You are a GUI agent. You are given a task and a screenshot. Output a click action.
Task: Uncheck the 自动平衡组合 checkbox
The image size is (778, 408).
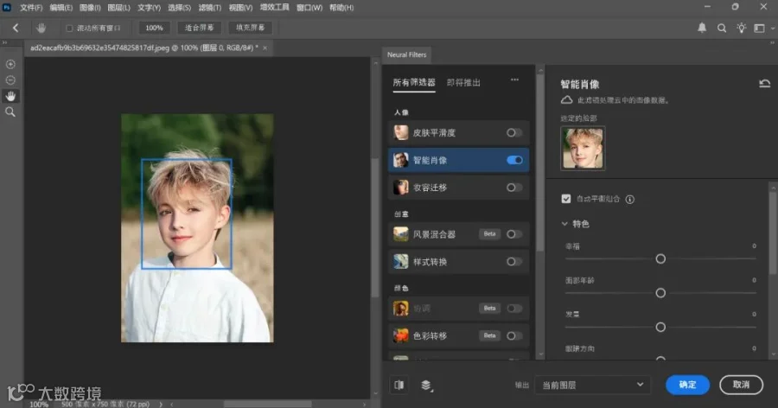tap(565, 199)
